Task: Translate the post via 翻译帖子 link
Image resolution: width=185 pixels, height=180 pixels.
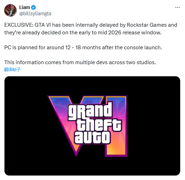Action: 12,69
